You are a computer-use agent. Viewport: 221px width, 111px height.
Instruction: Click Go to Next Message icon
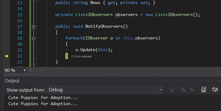(192, 89)
